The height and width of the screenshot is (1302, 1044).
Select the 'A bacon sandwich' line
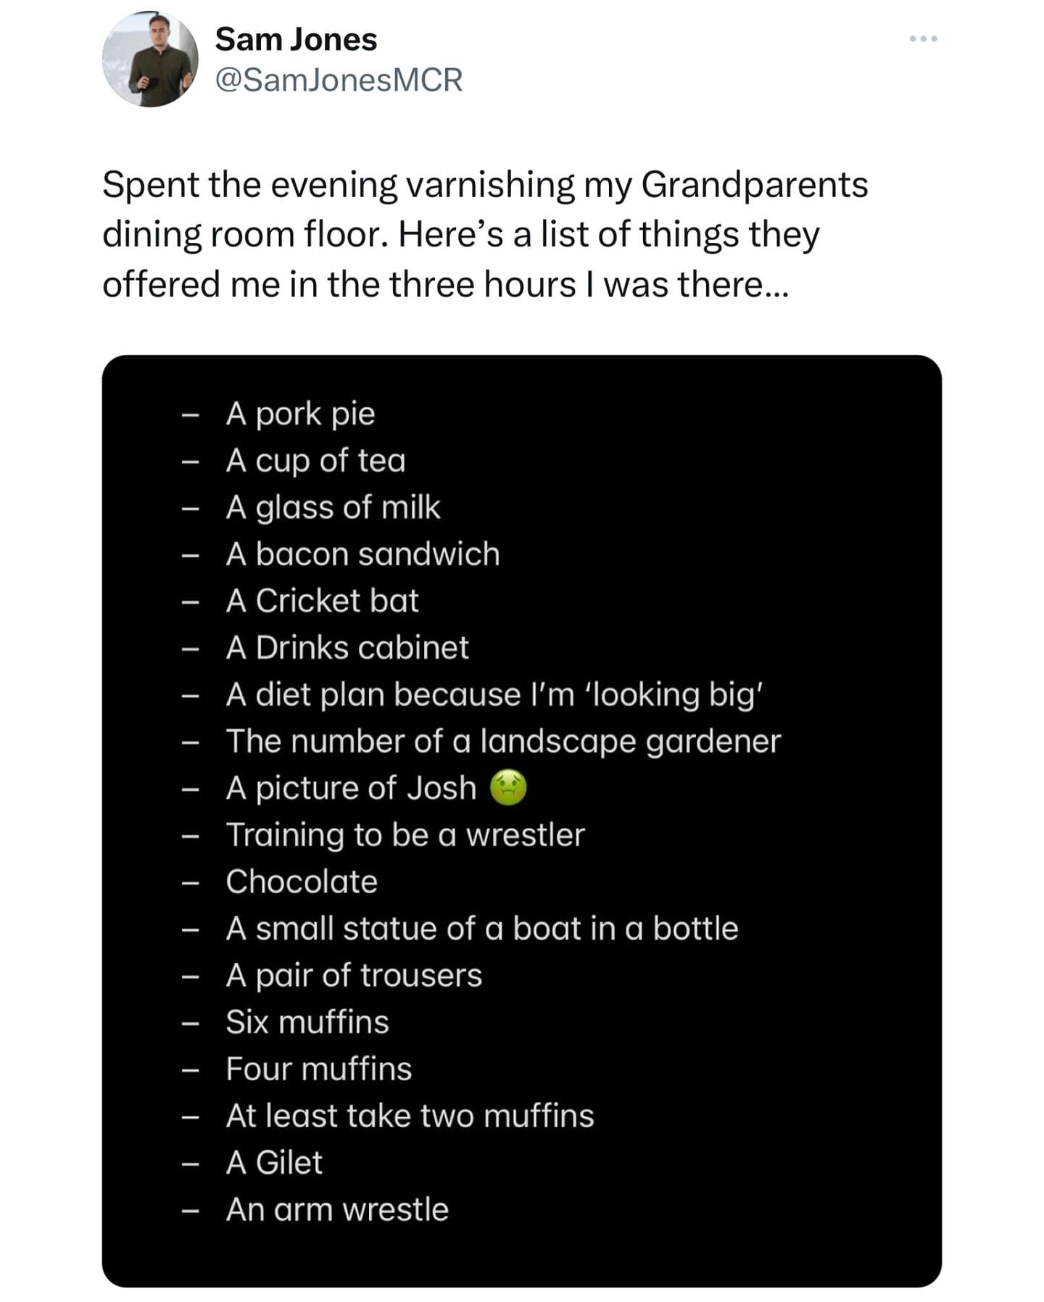[362, 555]
